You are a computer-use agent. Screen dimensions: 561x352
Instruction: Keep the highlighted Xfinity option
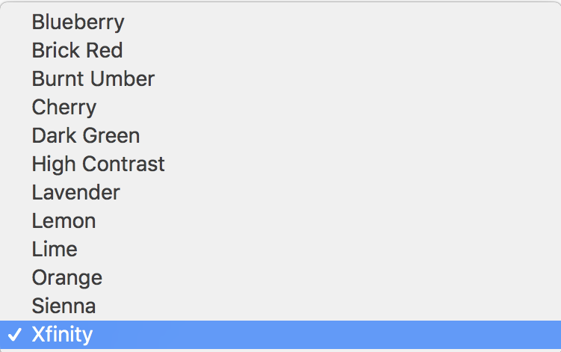click(x=62, y=334)
